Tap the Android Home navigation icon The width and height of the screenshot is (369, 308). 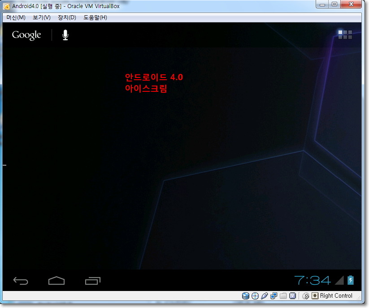tap(56, 280)
